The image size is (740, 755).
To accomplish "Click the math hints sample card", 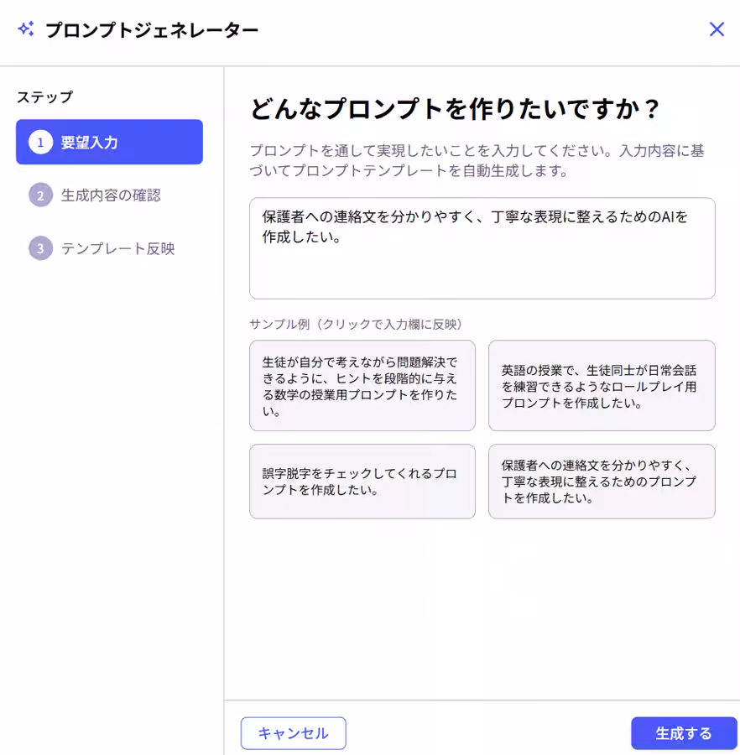I will 362,387.
